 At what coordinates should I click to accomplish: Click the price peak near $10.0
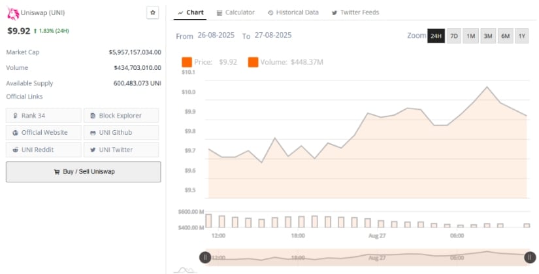point(487,87)
